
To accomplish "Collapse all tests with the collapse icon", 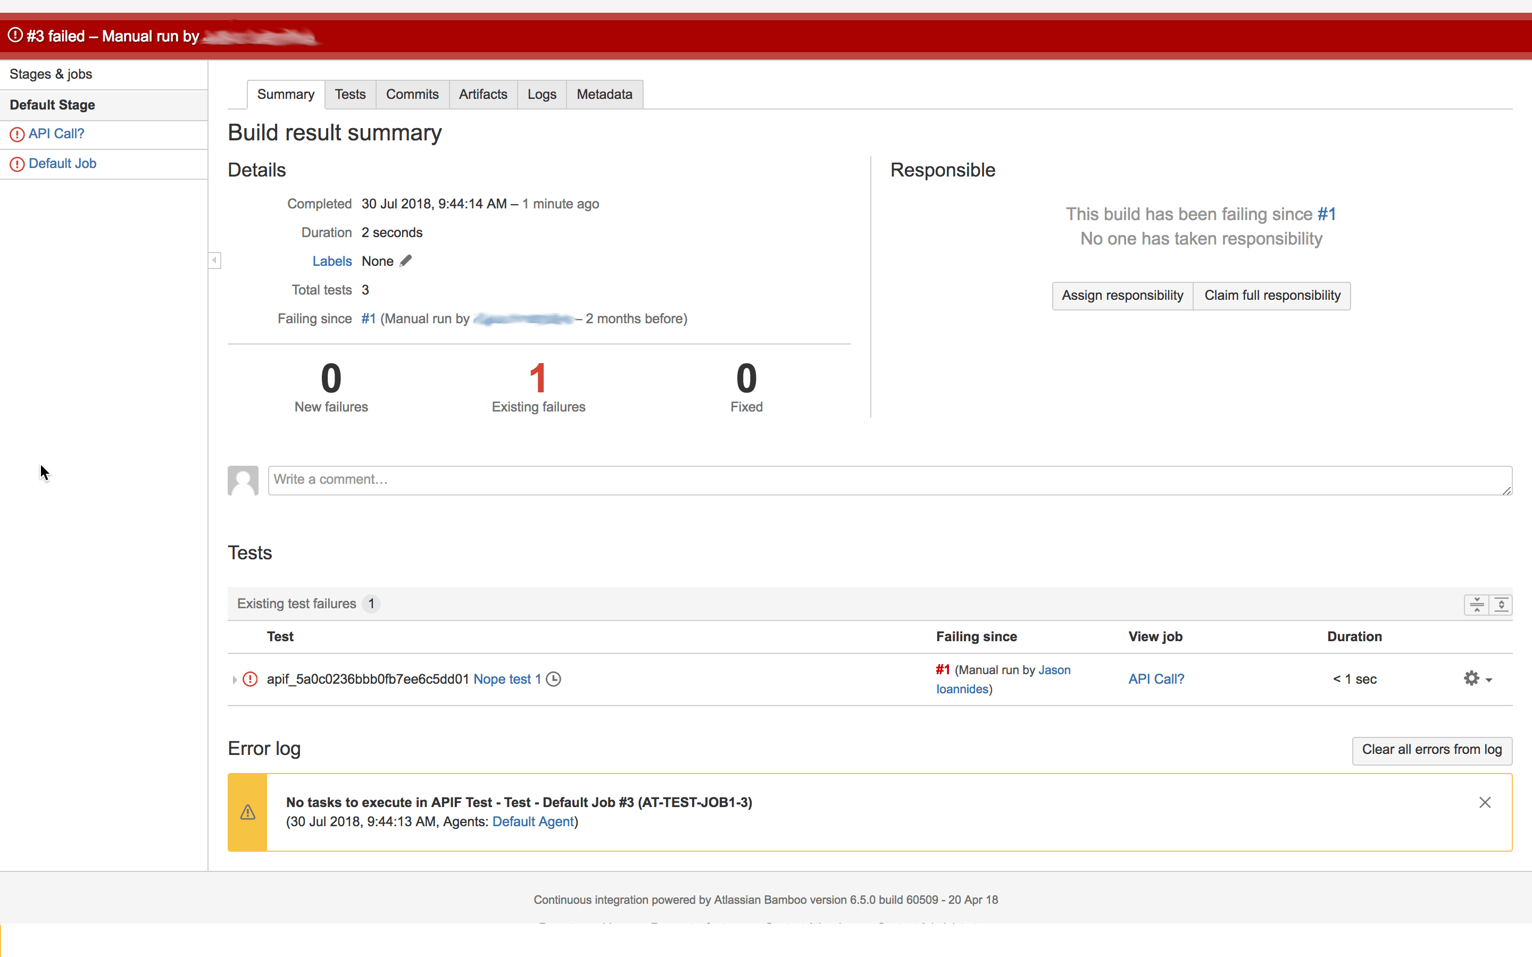I will (x=1476, y=605).
